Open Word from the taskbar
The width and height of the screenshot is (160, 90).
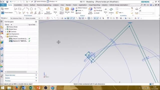pyautogui.click(x=24, y=88)
